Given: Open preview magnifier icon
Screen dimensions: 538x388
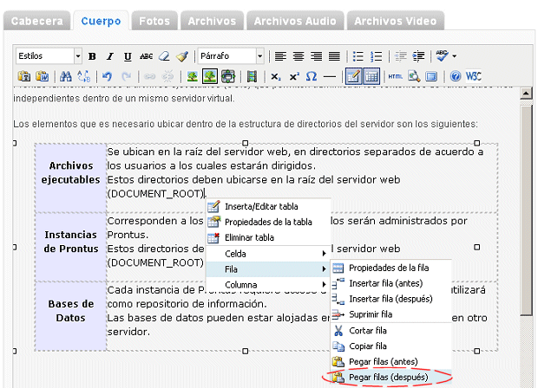Looking at the screenshot, I should click(x=414, y=76).
